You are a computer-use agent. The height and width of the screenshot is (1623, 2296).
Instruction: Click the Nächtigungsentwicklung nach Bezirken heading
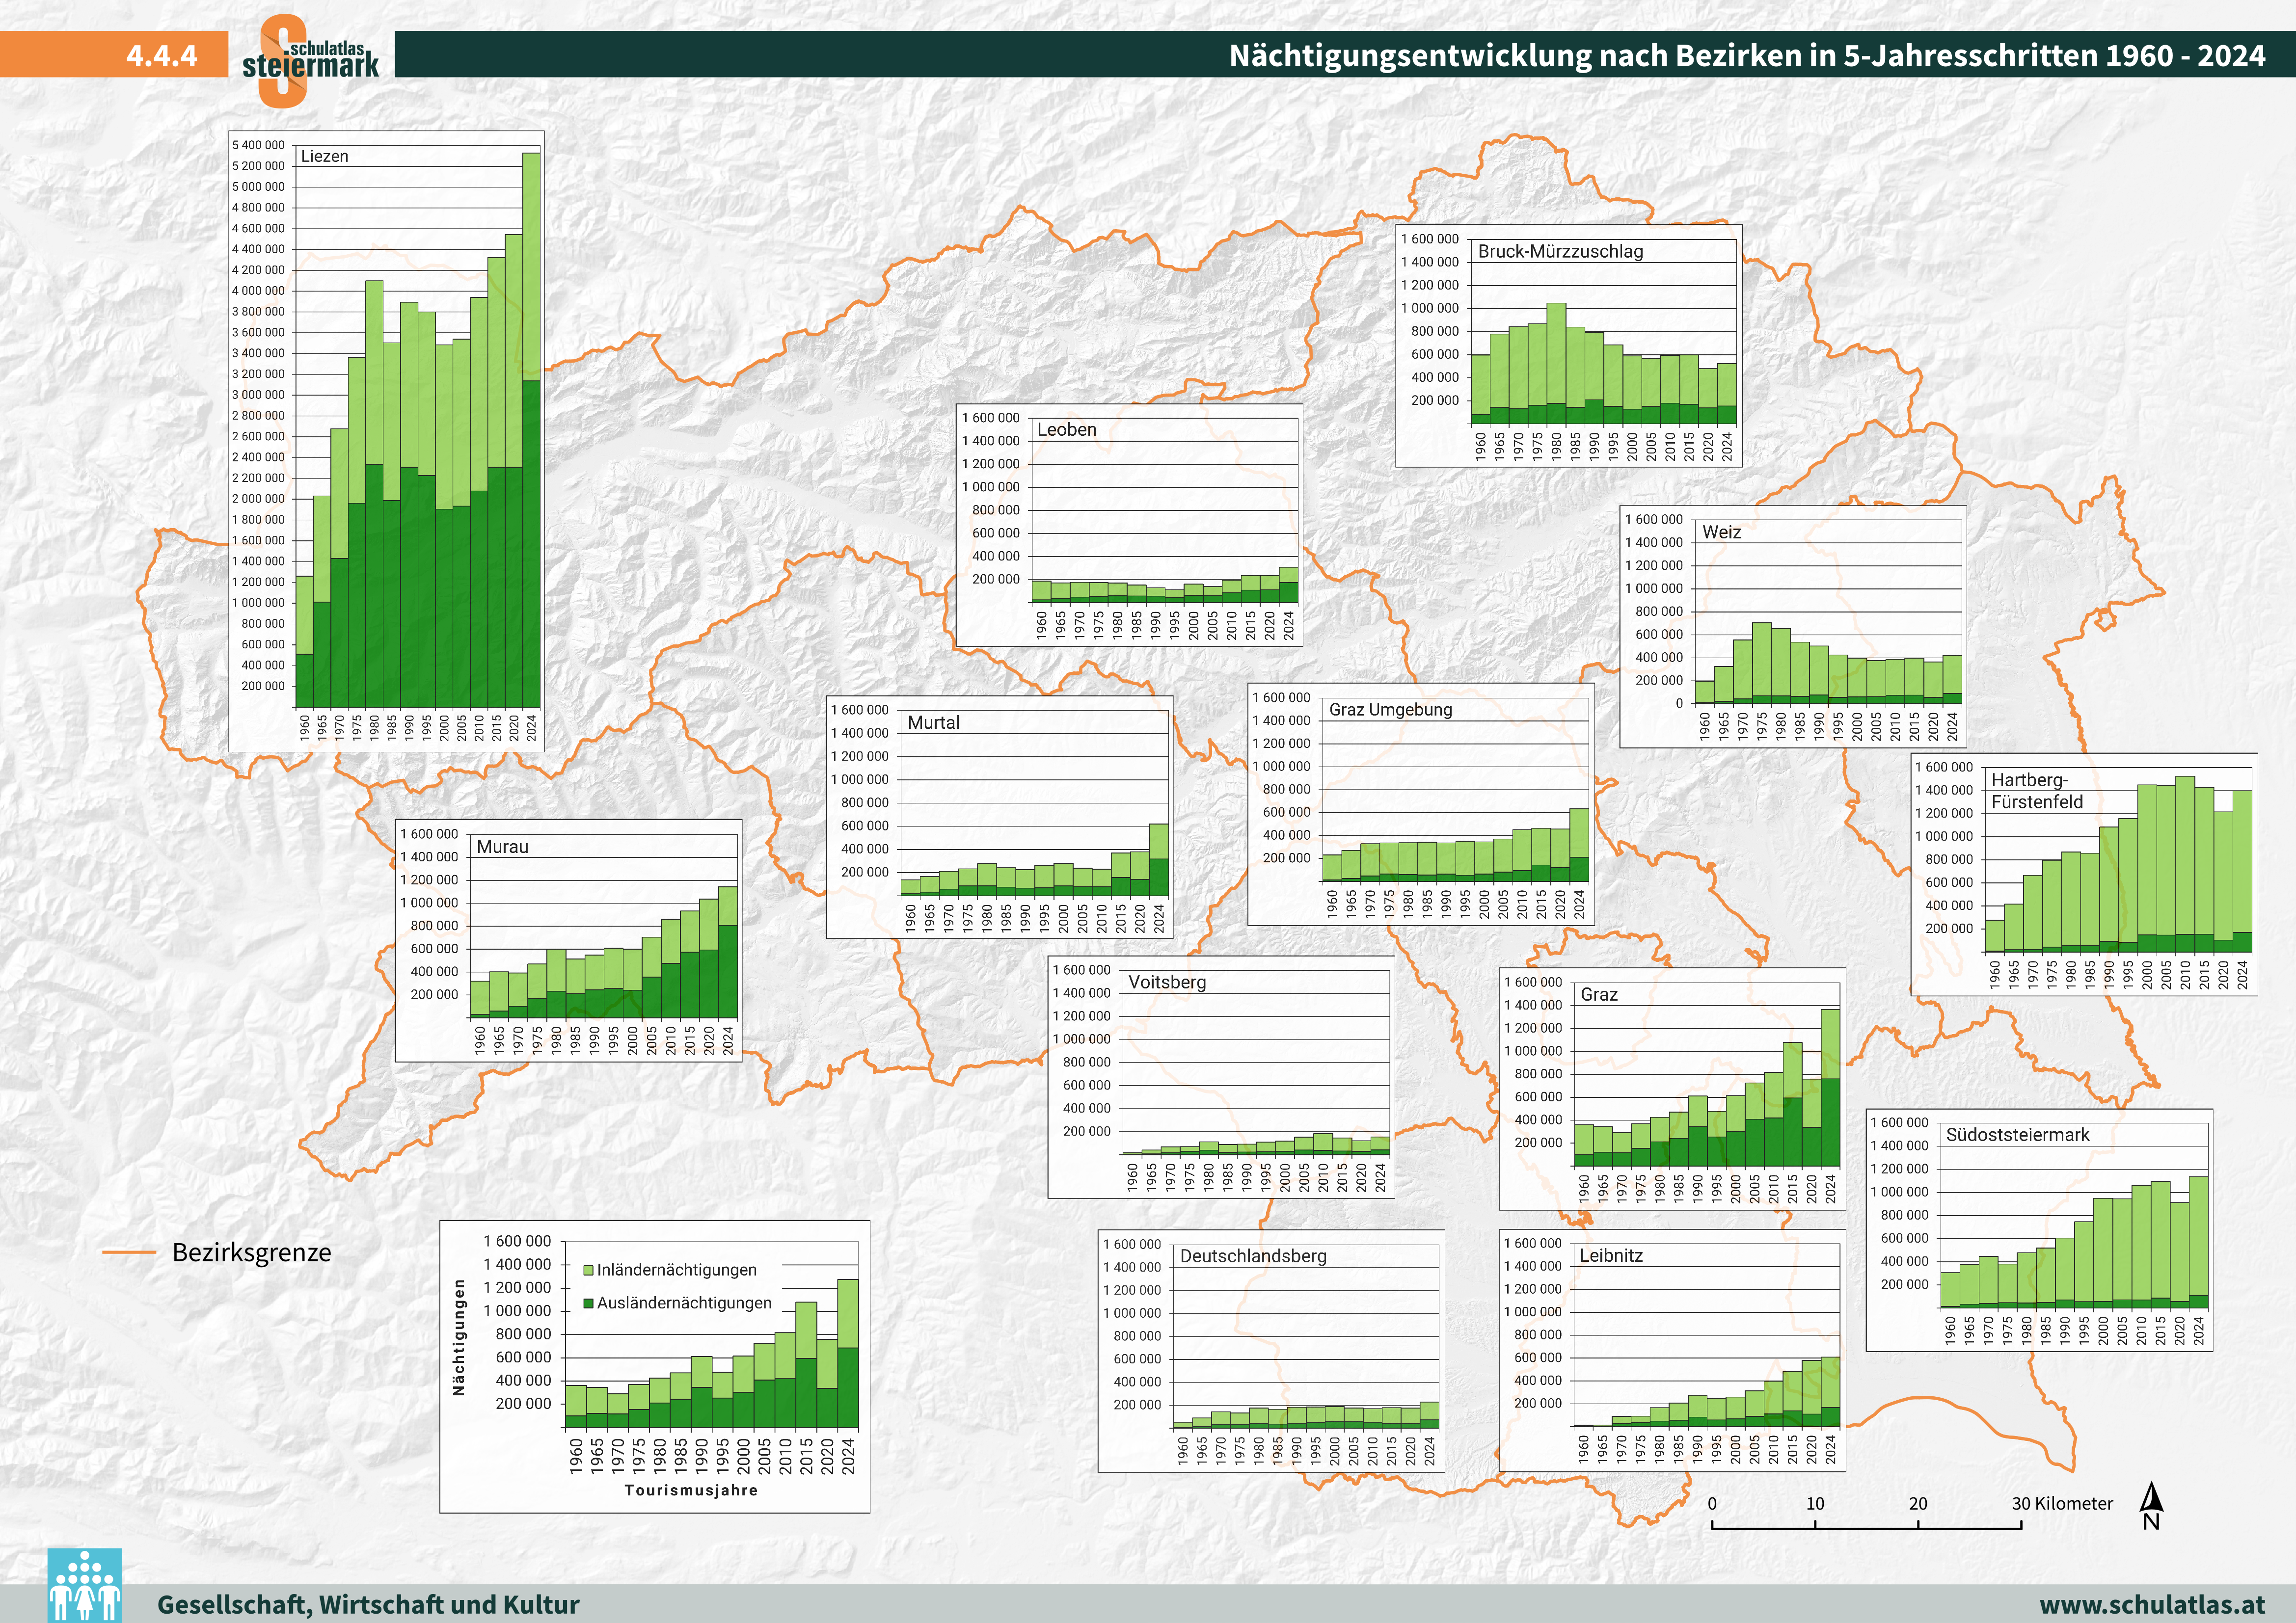click(1746, 55)
